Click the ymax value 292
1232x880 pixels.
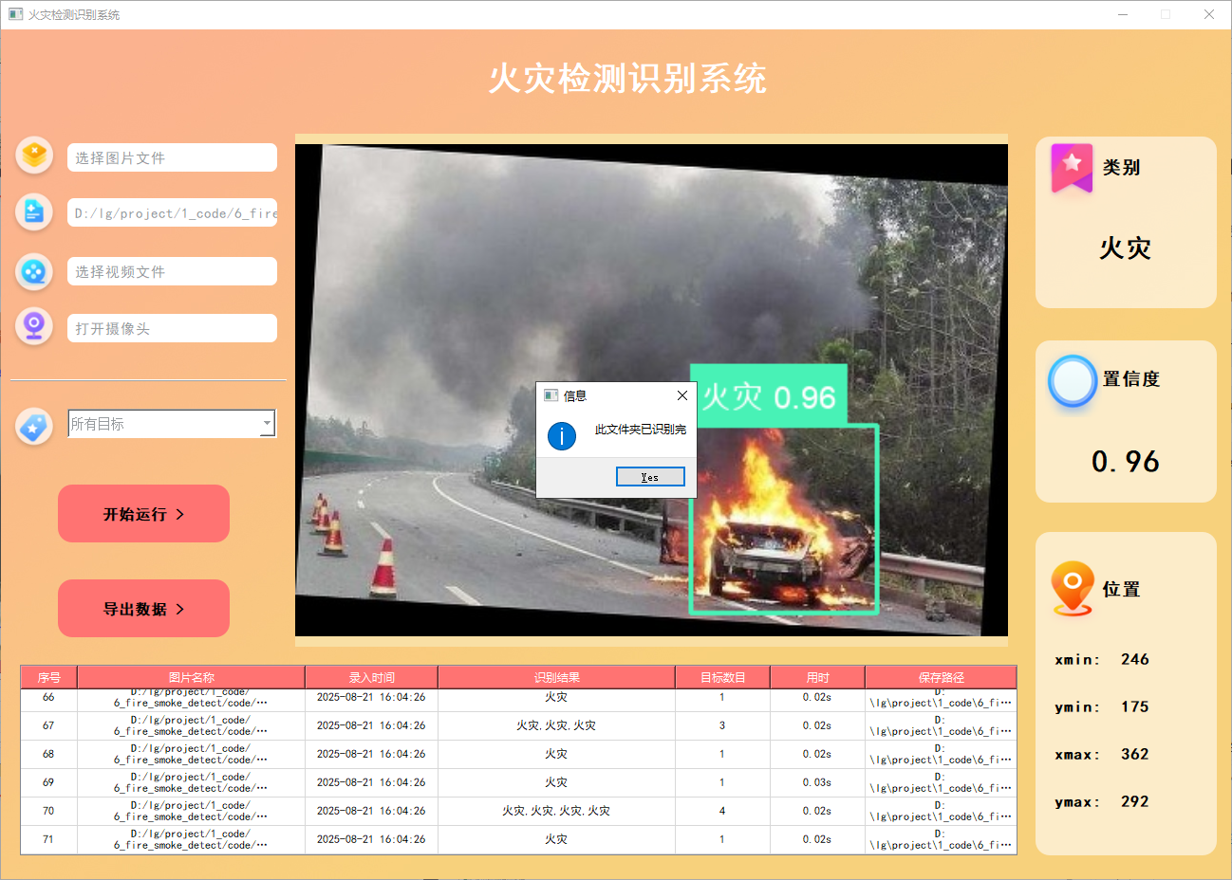[1135, 801]
